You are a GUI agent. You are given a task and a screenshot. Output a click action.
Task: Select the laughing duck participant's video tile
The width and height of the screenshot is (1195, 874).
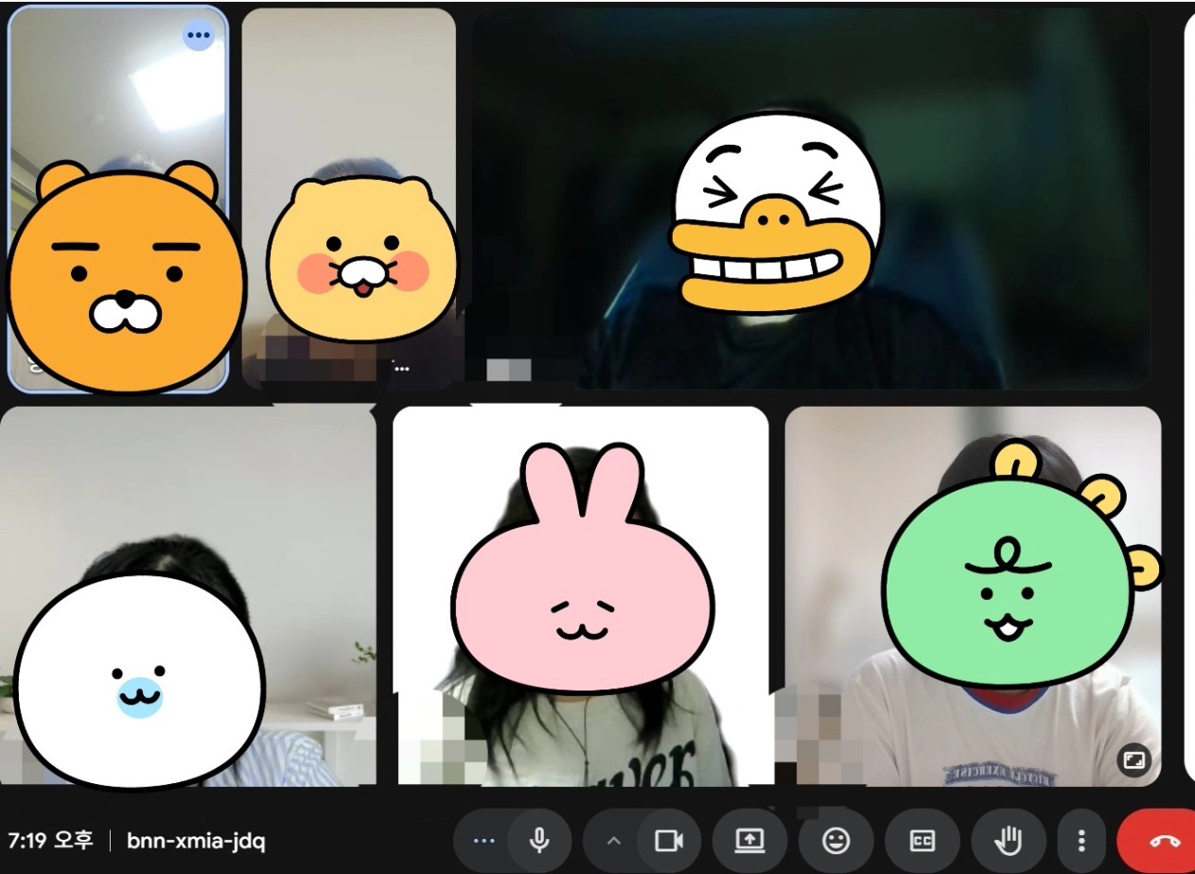810,199
